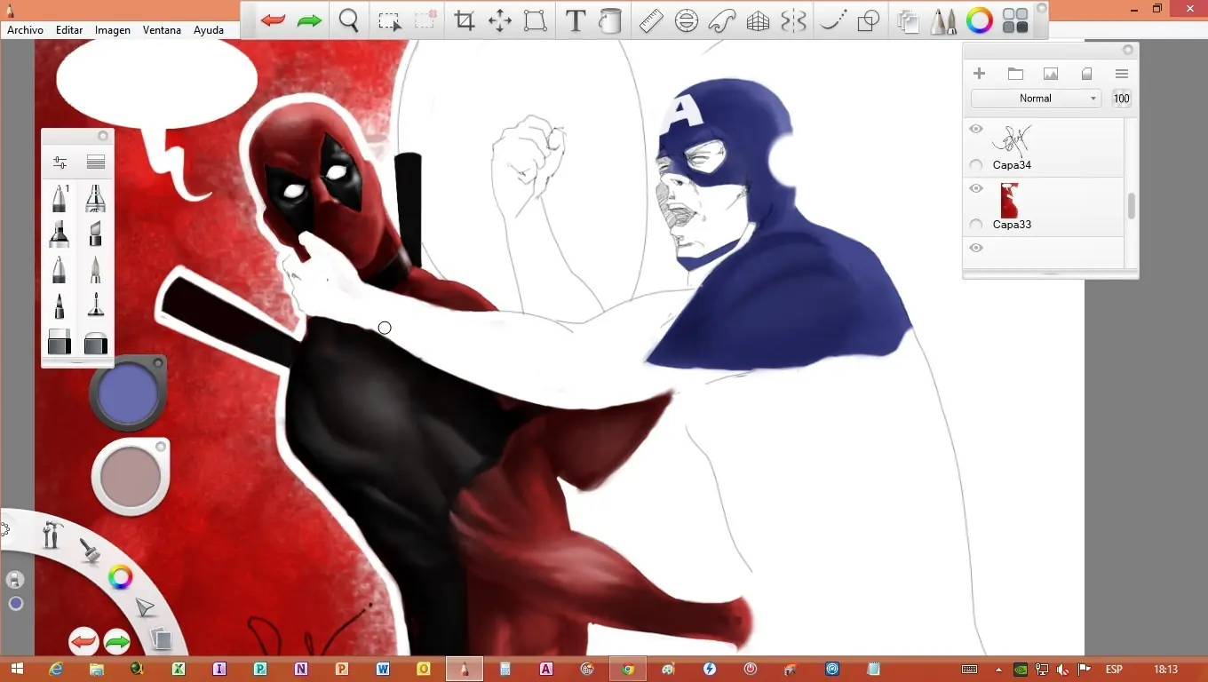Viewport: 1208px width, 682px height.
Task: Activate the Crop tool
Action: [464, 20]
